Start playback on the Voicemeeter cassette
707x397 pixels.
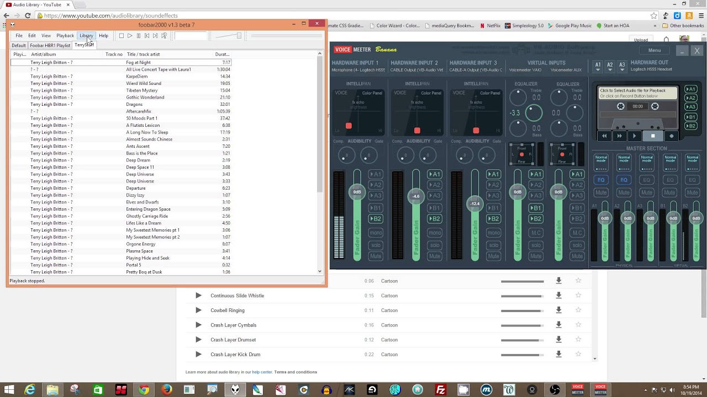click(634, 136)
